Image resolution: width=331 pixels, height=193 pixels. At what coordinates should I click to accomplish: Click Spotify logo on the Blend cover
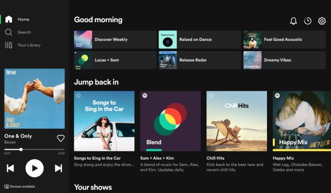click(x=145, y=96)
